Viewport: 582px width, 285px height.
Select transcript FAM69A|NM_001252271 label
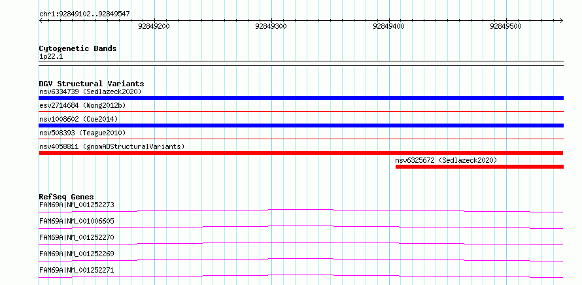[77, 270]
